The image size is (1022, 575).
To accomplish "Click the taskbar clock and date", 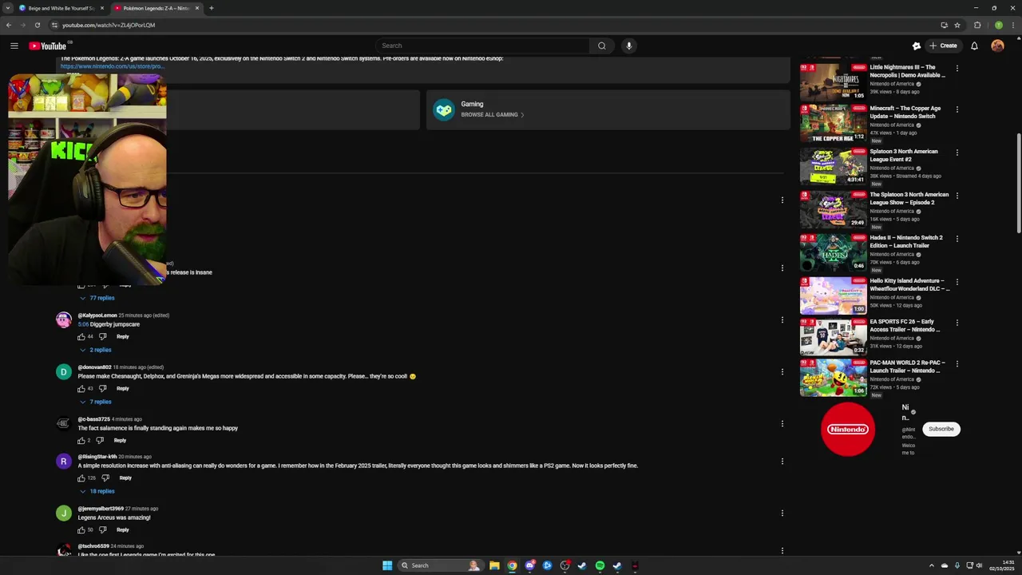I will click(1001, 565).
